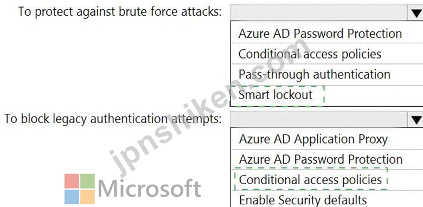Click the green square of Microsoft logo
Screen dimensions: 423x207
(x=88, y=181)
